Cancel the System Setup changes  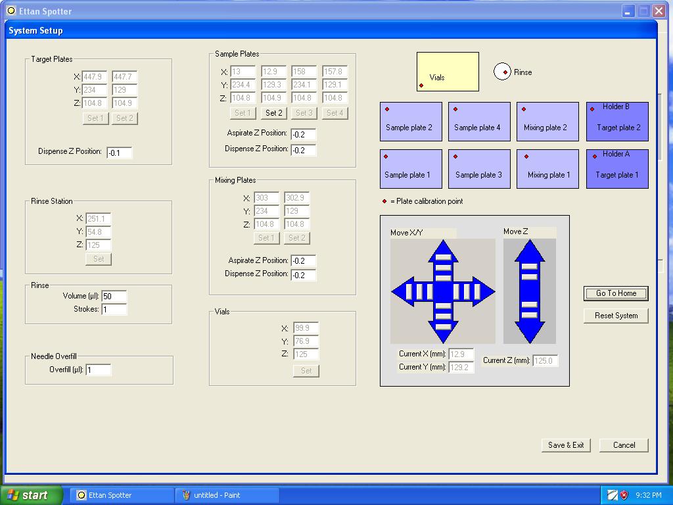(622, 445)
